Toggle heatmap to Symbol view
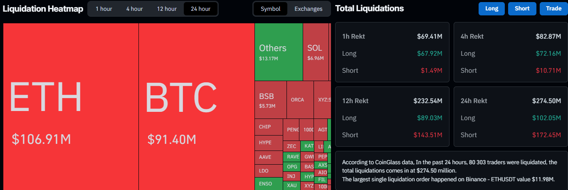 click(270, 9)
